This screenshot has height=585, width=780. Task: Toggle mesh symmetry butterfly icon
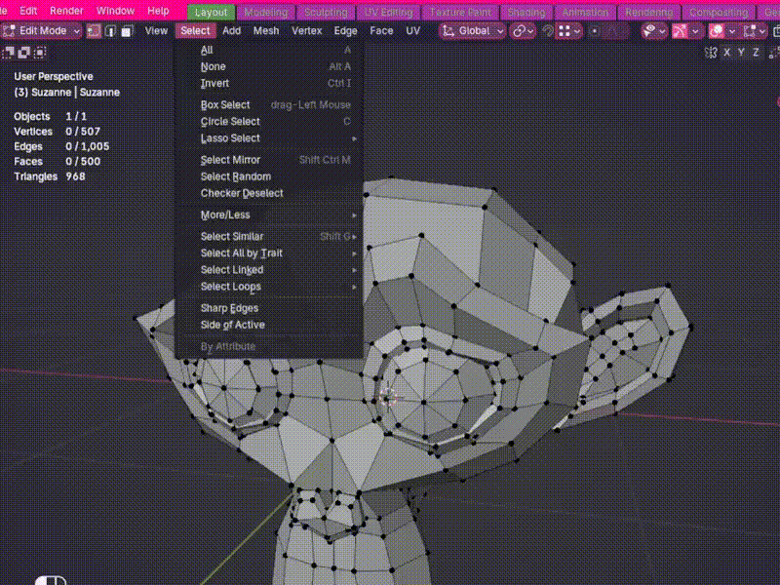(711, 53)
